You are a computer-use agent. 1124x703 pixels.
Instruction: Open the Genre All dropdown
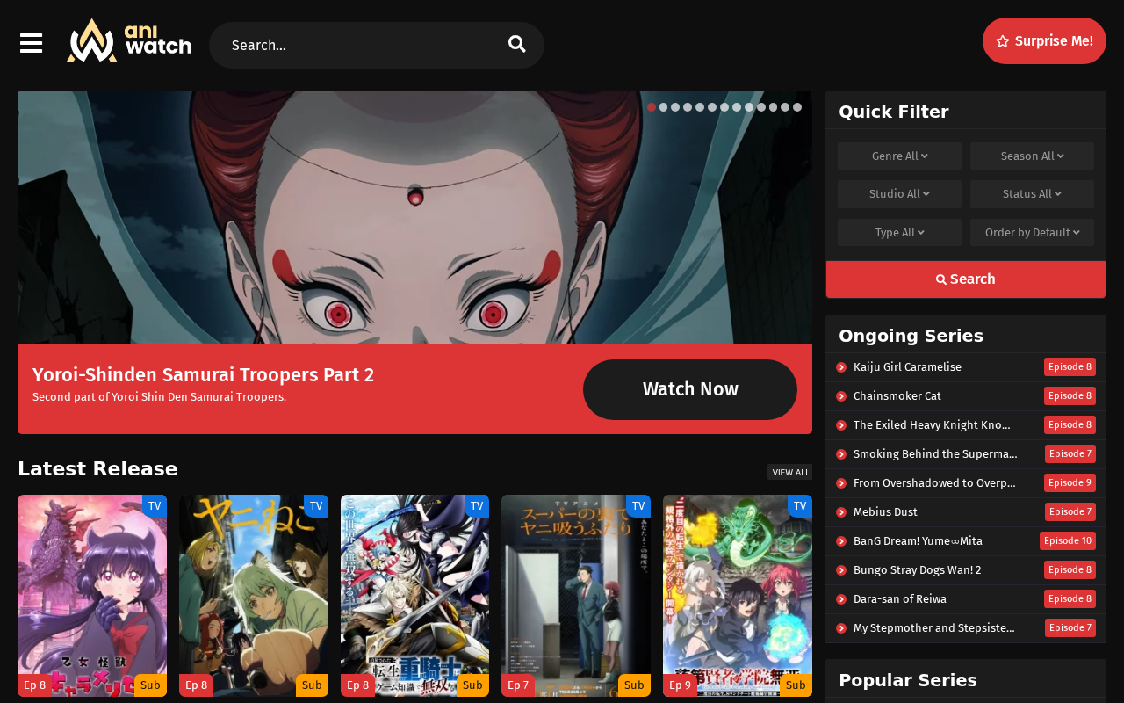click(x=899, y=156)
